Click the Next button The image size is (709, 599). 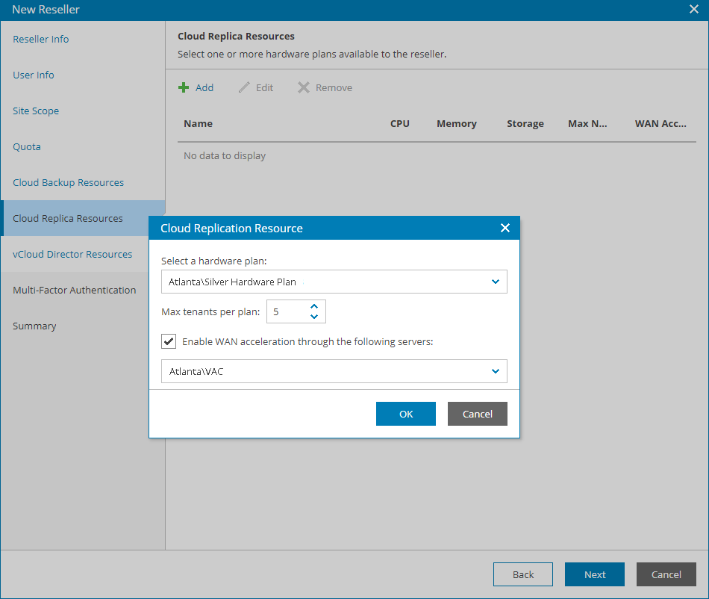point(595,574)
